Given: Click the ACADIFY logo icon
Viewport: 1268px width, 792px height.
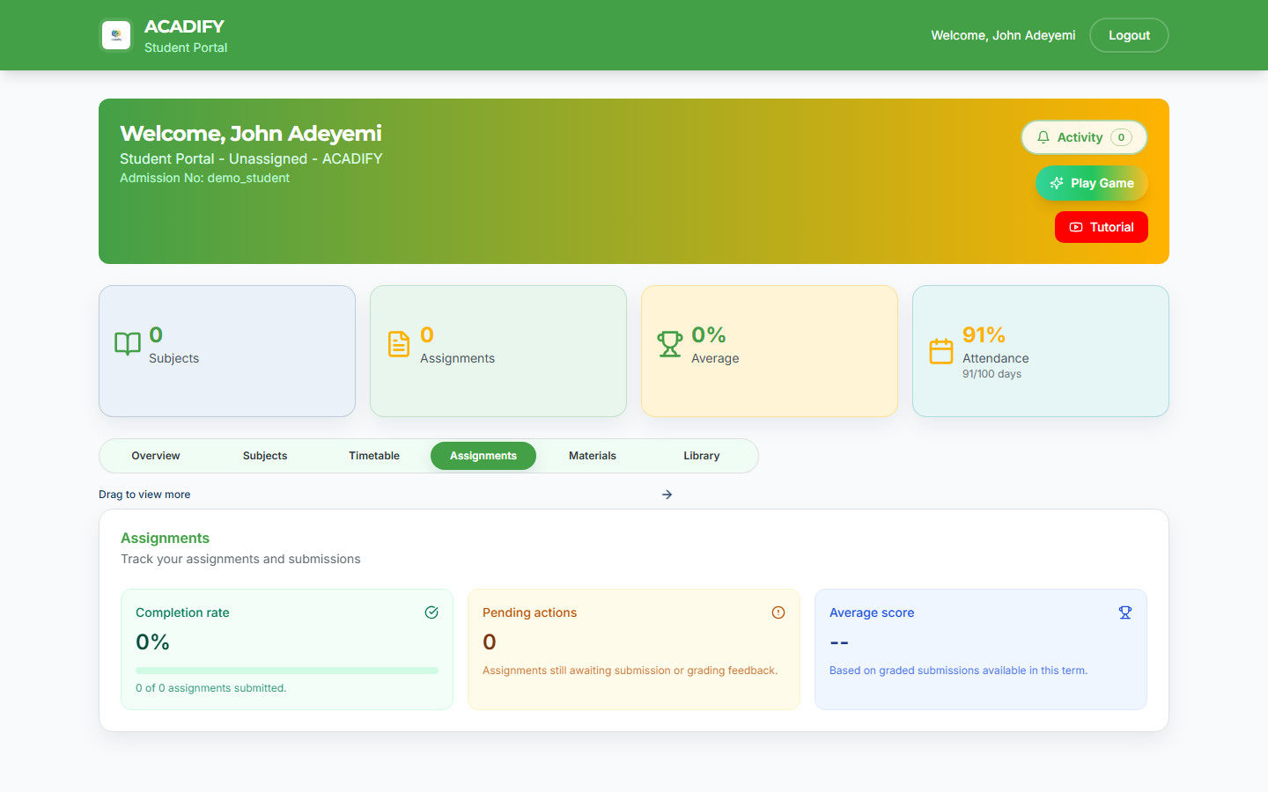Looking at the screenshot, I should (x=116, y=35).
